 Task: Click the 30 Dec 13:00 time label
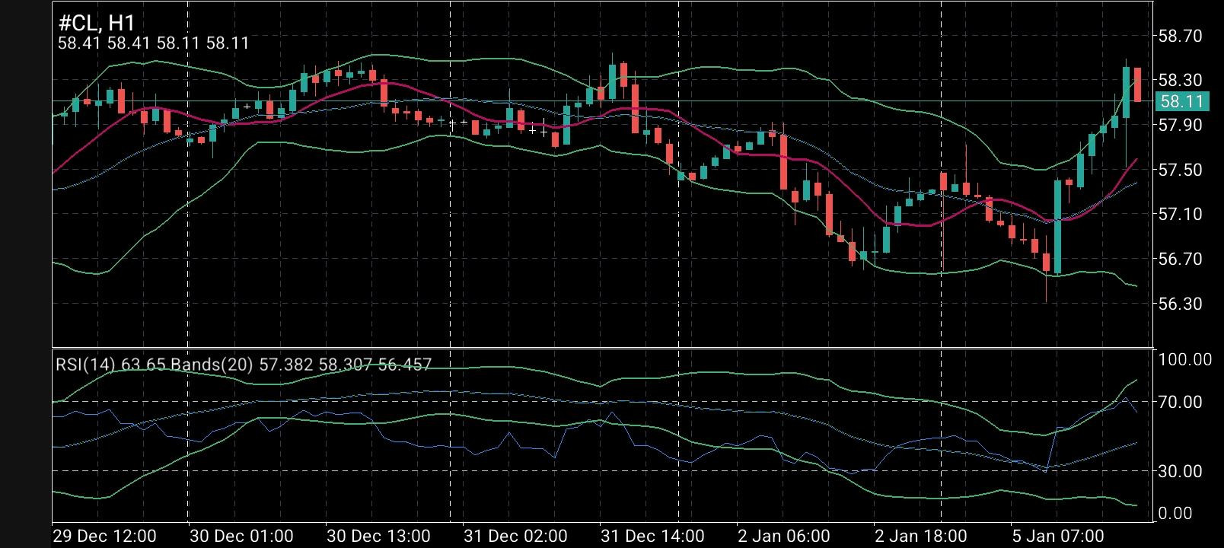point(378,536)
